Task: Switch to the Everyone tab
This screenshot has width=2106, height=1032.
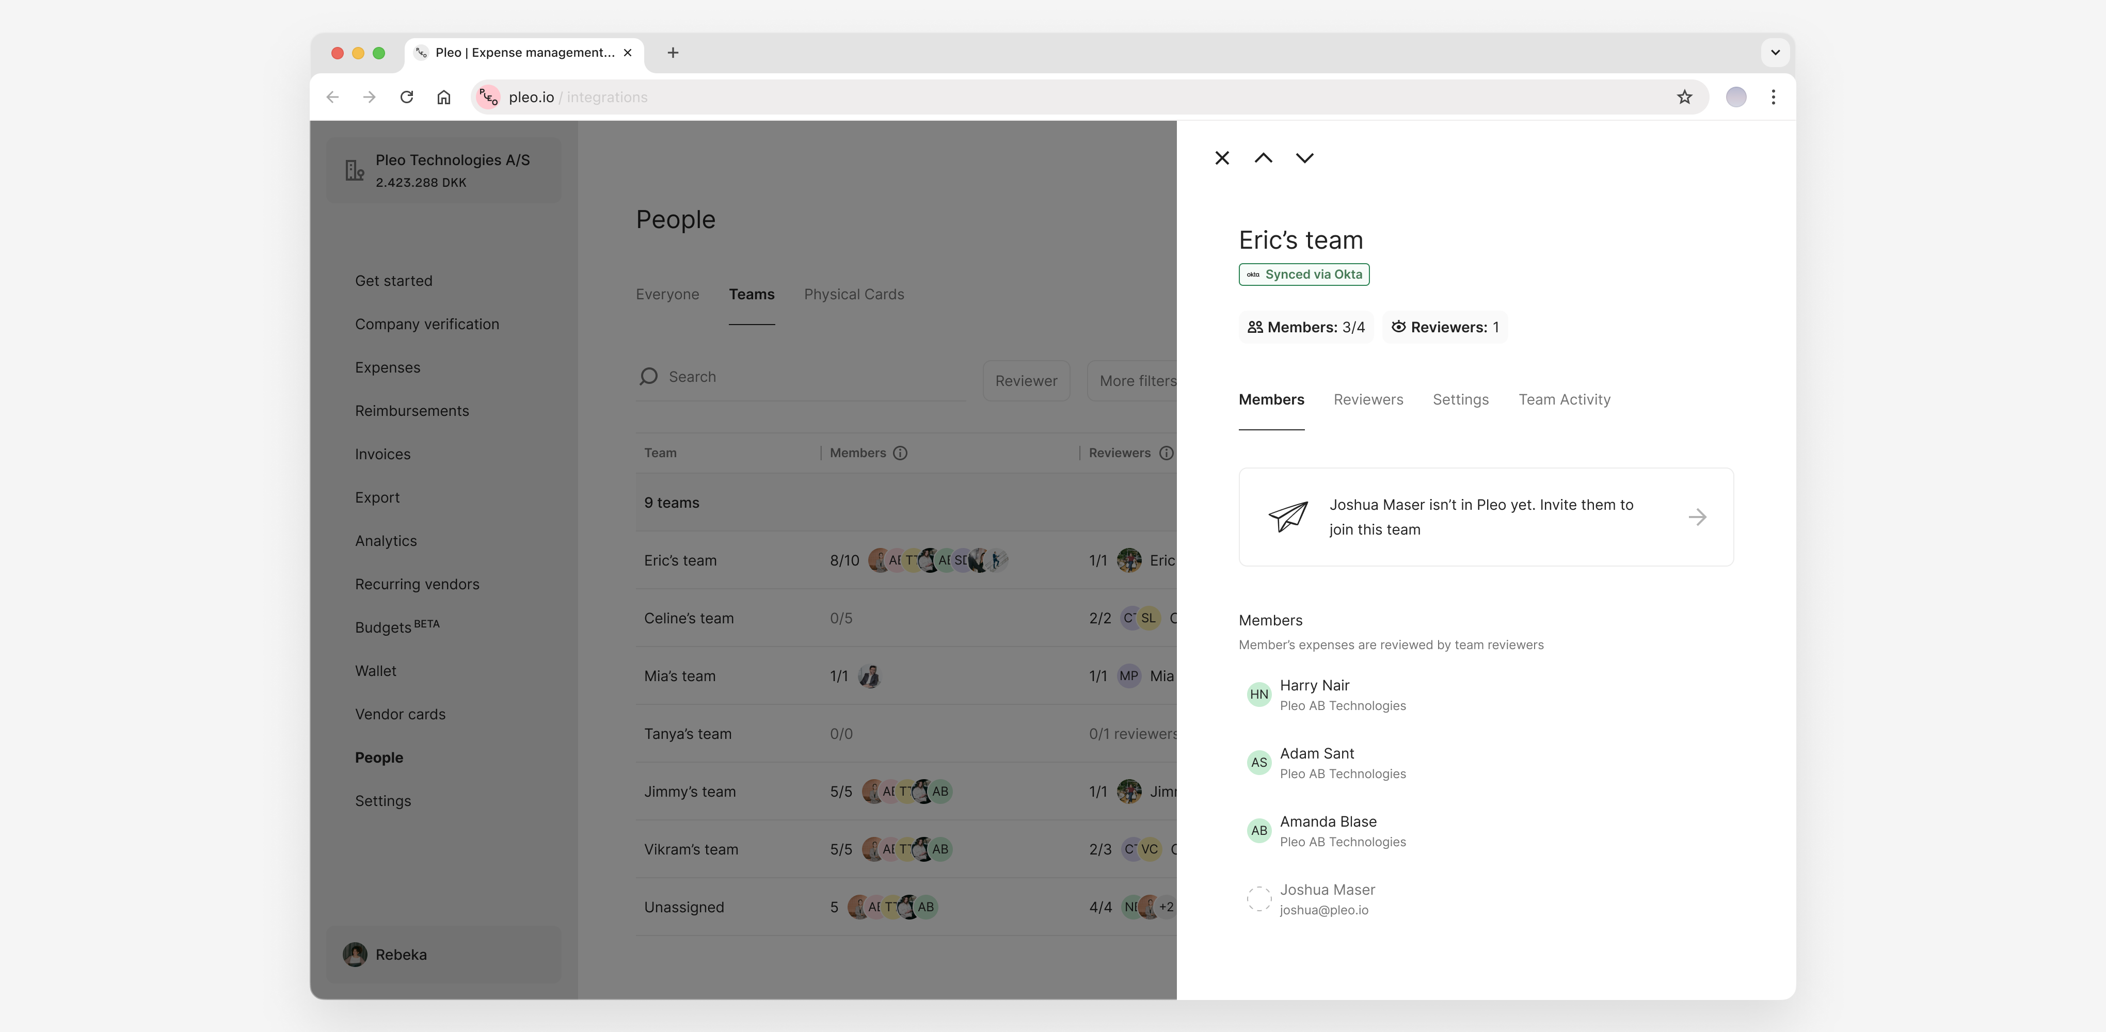Action: pyautogui.click(x=667, y=294)
